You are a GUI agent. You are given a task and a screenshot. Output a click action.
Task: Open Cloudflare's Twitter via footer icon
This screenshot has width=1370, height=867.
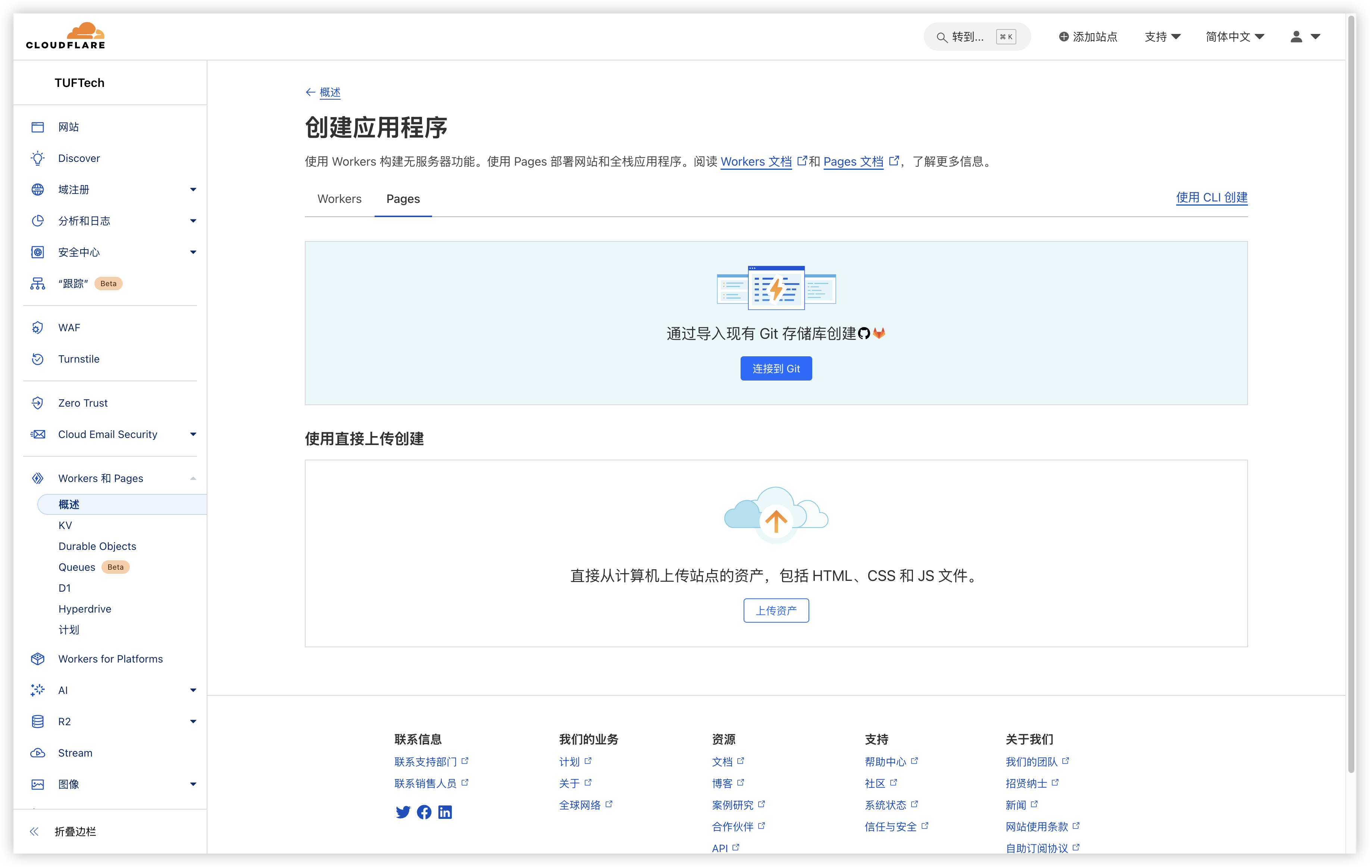coord(403,812)
